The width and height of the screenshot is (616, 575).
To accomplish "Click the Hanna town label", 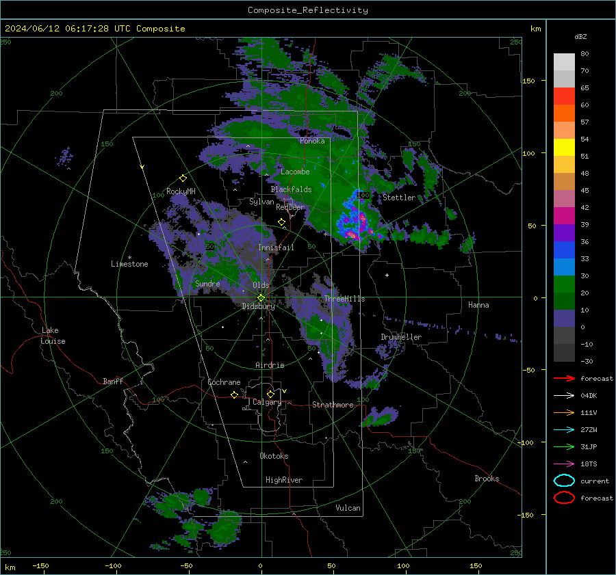I will (478, 305).
